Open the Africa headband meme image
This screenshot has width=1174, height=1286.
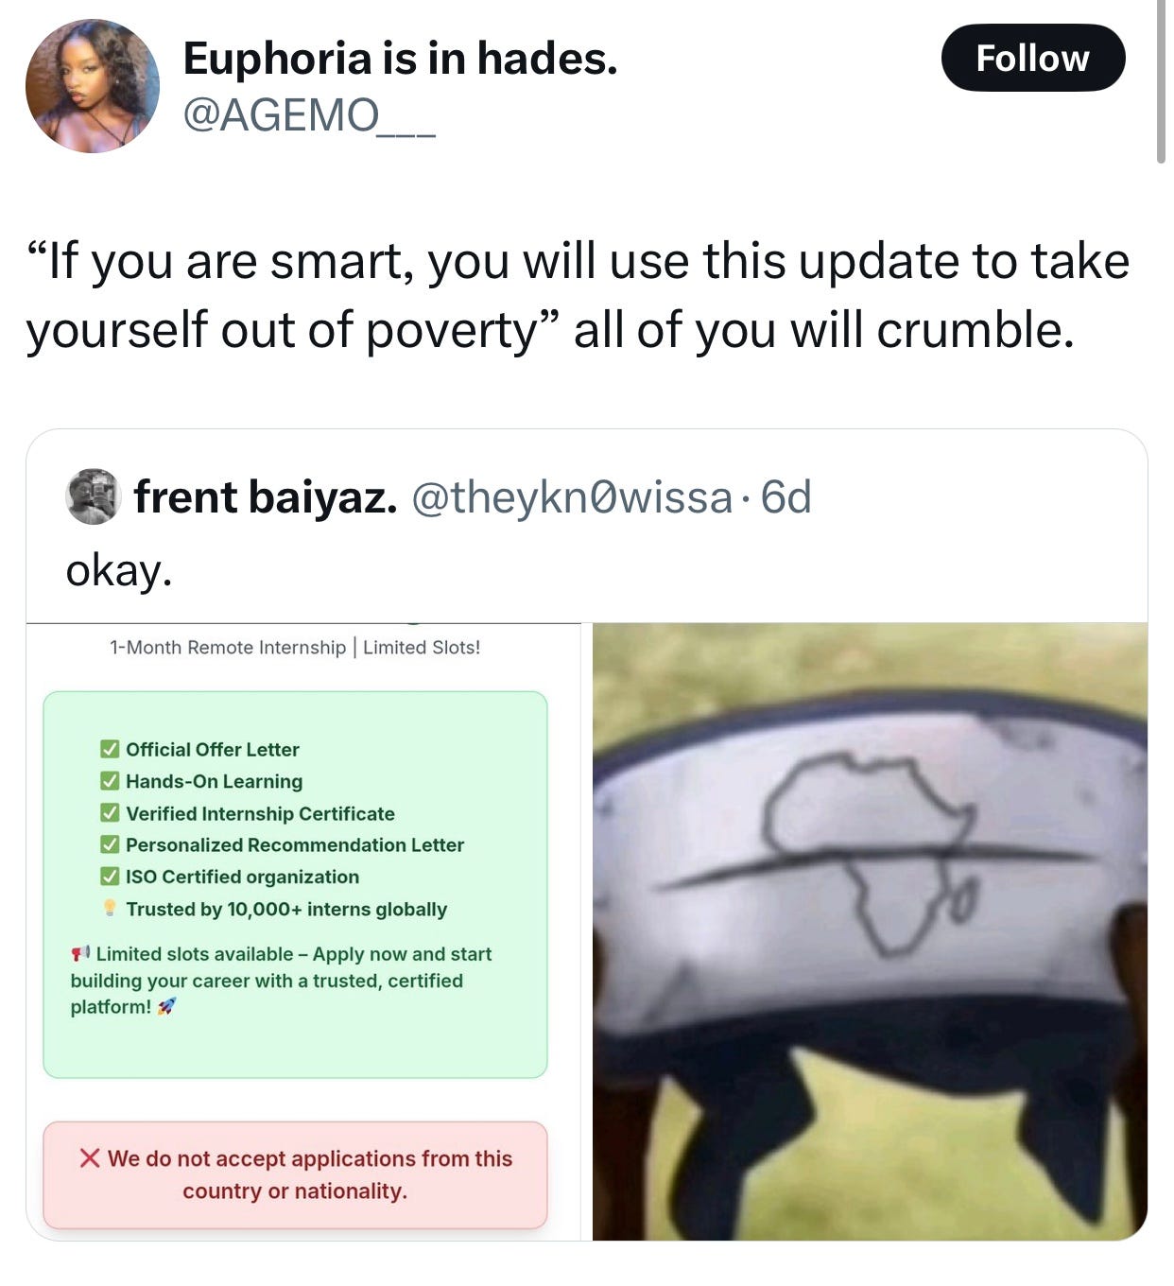[x=870, y=931]
